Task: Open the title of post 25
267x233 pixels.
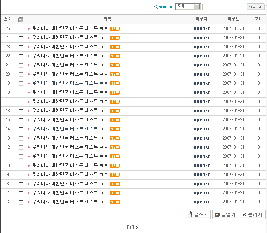Action: tap(70, 28)
